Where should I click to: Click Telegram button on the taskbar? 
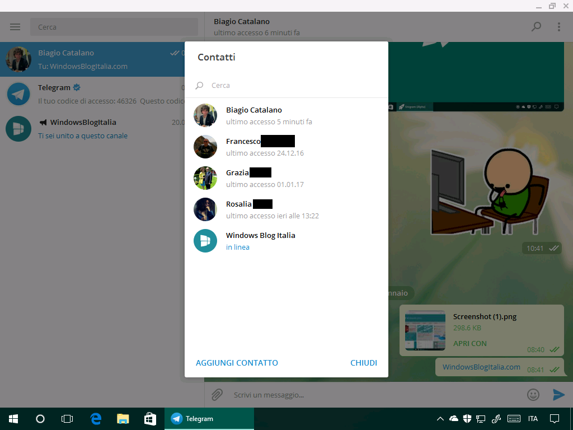click(209, 419)
